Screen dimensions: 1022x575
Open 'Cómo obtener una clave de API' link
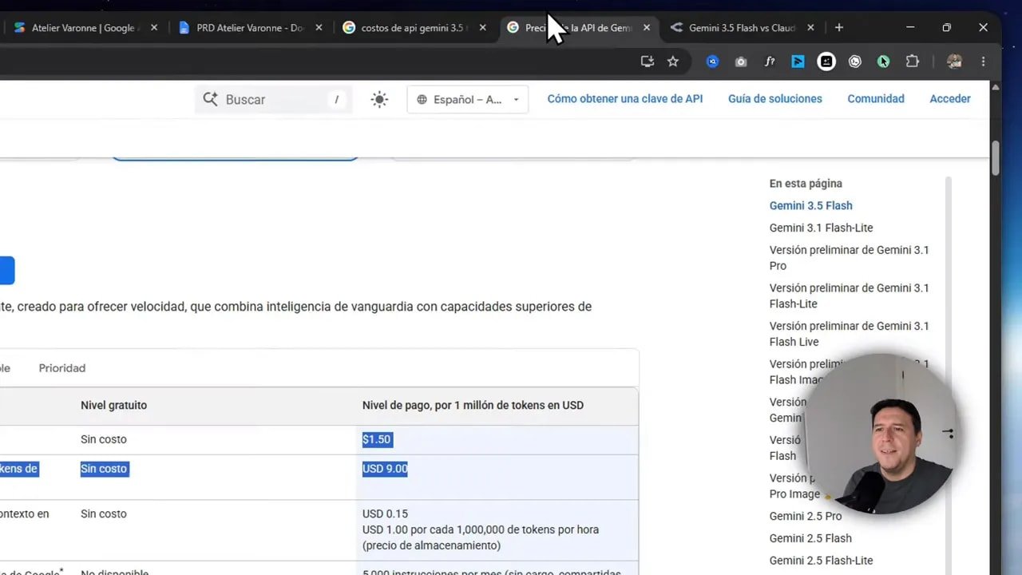(625, 99)
